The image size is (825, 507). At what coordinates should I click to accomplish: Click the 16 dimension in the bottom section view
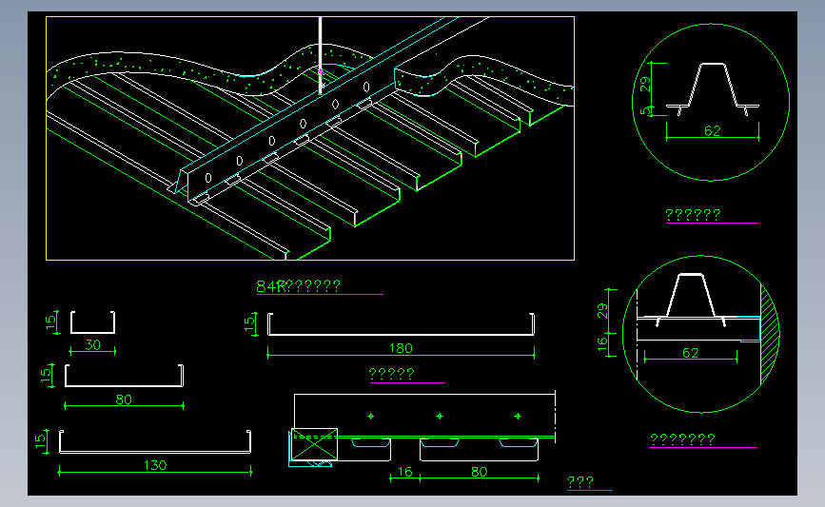point(405,472)
